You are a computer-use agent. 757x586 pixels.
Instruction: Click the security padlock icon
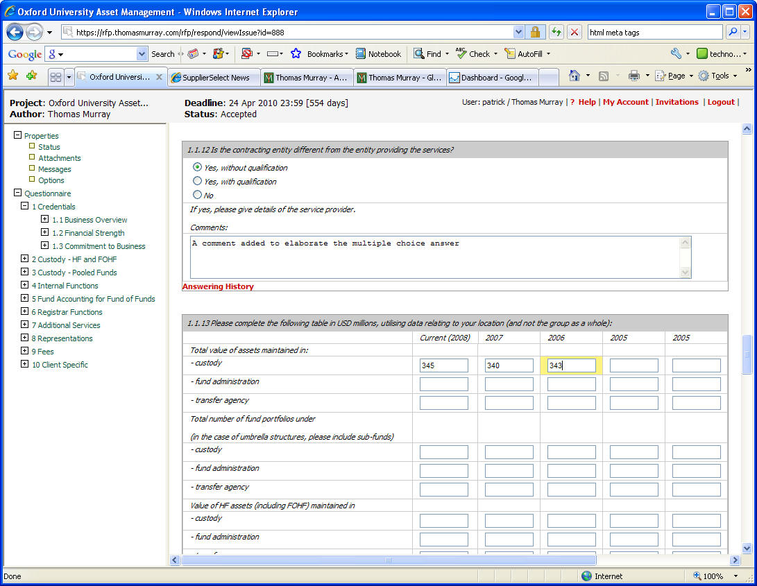[x=535, y=33]
